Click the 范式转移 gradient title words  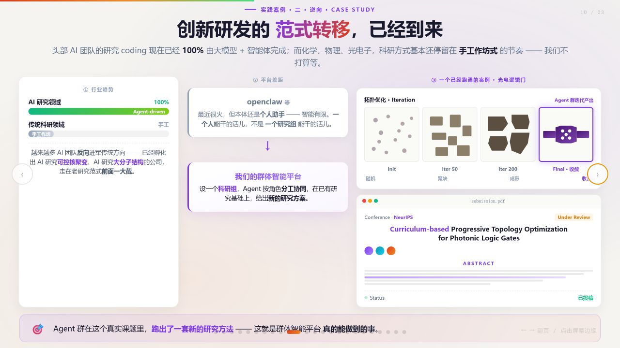(x=313, y=30)
